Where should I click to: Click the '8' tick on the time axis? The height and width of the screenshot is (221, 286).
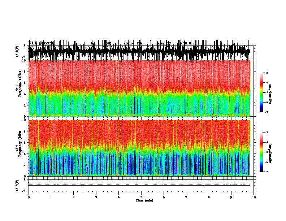[209, 197]
